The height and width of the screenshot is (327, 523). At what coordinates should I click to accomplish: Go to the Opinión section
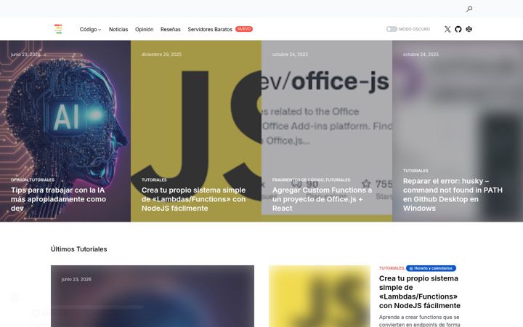tap(144, 29)
